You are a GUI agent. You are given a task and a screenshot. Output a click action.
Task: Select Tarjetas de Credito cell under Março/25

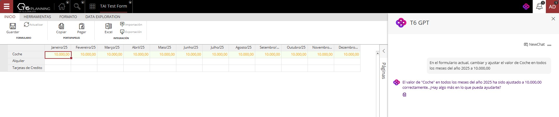click(x=111, y=68)
